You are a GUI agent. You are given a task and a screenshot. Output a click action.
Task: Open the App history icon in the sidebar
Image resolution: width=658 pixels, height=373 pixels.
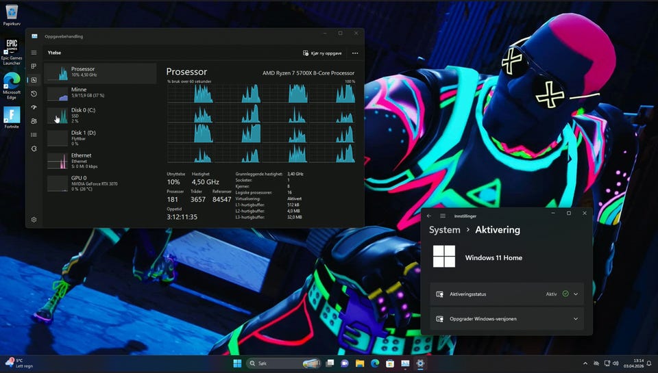pos(34,94)
